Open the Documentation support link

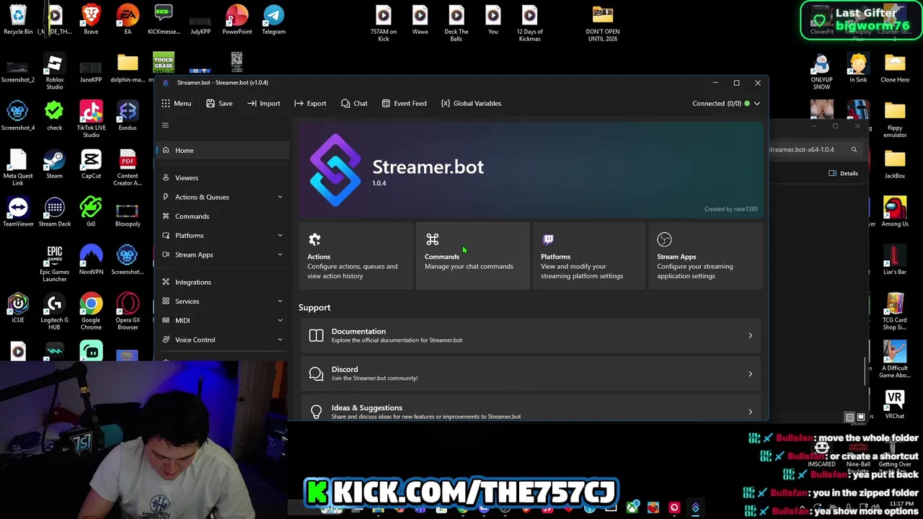click(531, 335)
